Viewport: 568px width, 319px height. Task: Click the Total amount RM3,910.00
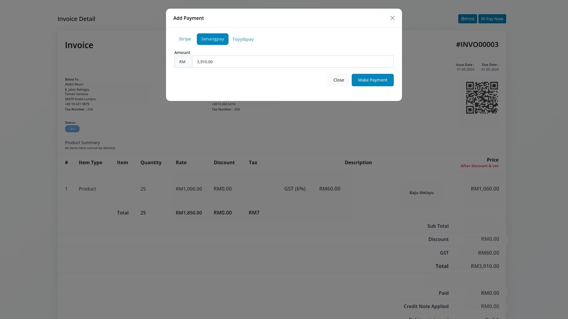point(485,266)
